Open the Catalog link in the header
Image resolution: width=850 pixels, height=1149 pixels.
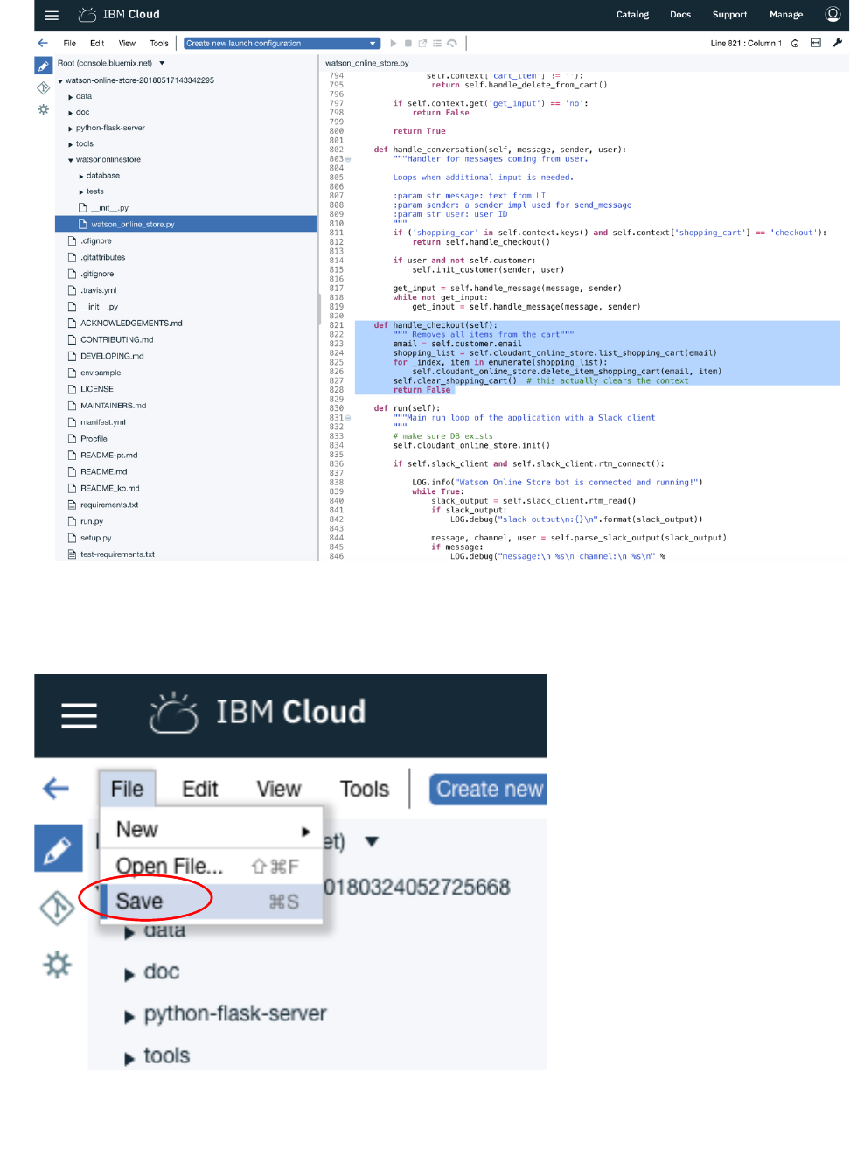point(632,14)
